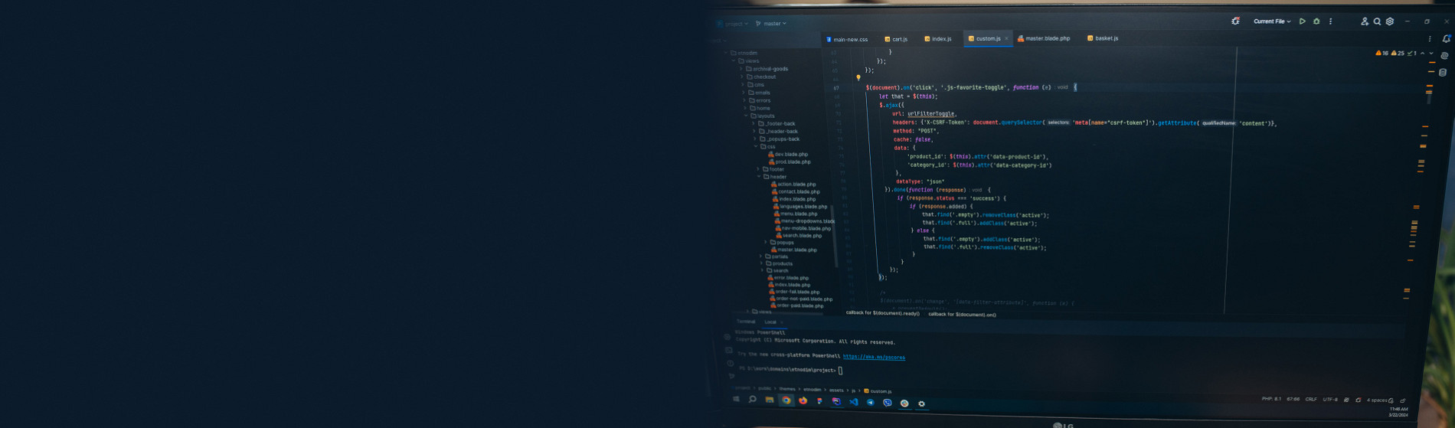The height and width of the screenshot is (428, 1455).
Task: Open Firefox from the taskbar
Action: coord(803,400)
